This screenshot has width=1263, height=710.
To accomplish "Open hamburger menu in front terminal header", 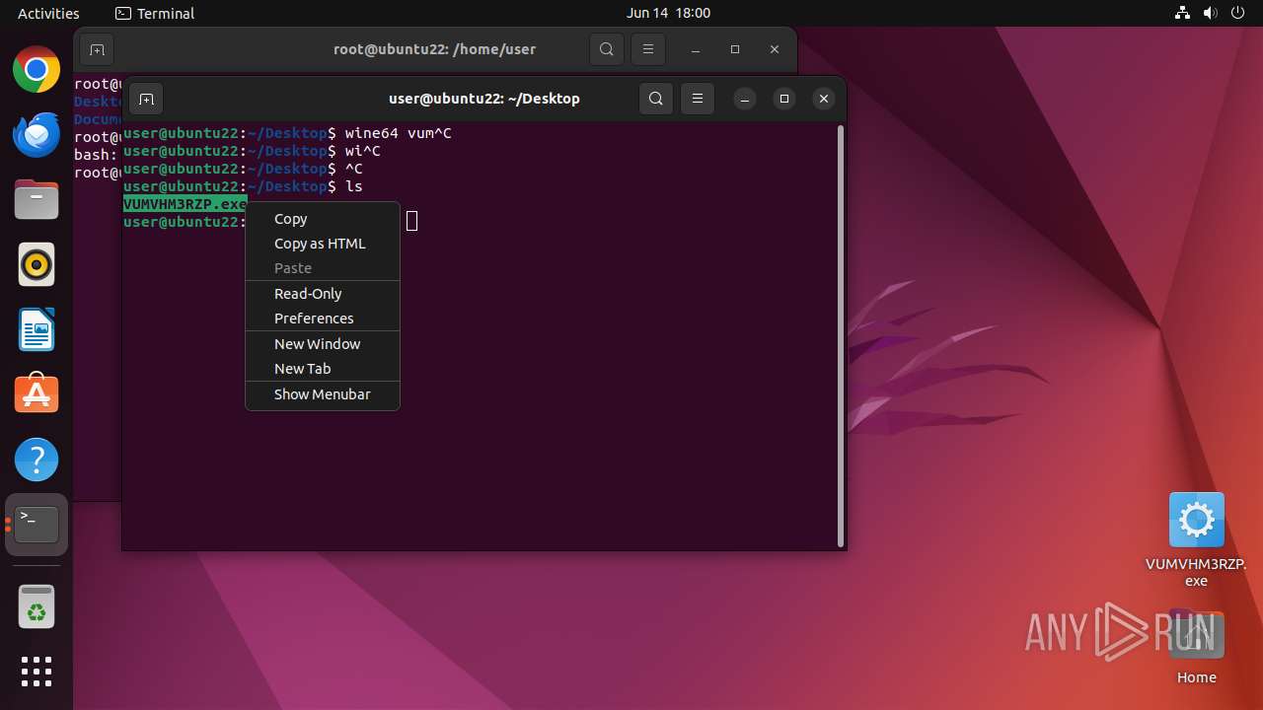I will [x=698, y=99].
